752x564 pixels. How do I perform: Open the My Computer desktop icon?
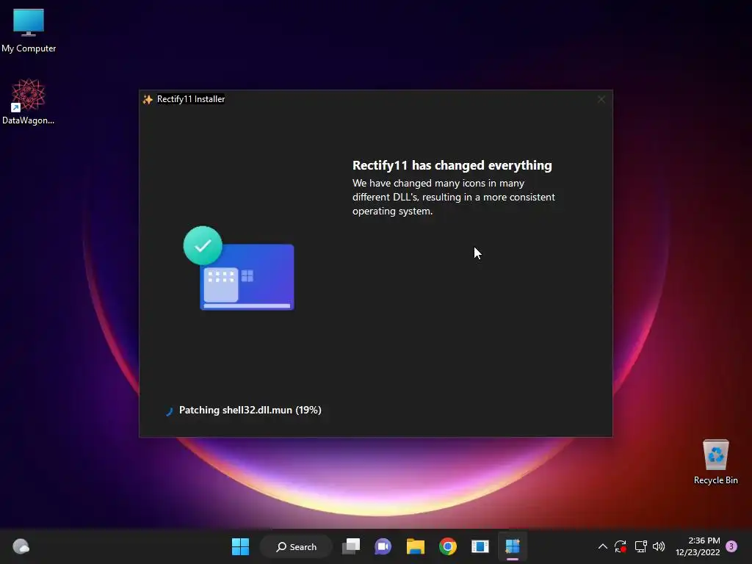[29, 31]
